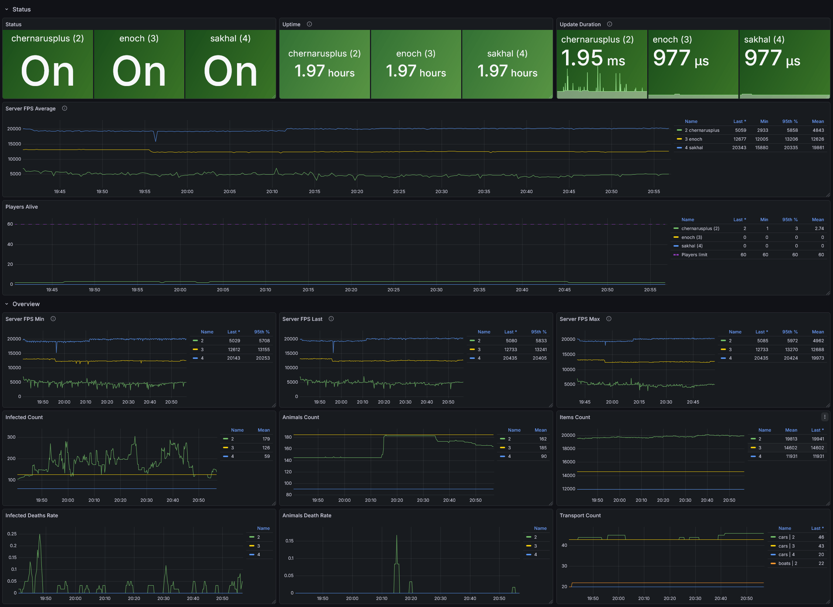Screen dimensions: 833x607
Task: Click info icon beside Server FPS Last
Action: pos(331,319)
